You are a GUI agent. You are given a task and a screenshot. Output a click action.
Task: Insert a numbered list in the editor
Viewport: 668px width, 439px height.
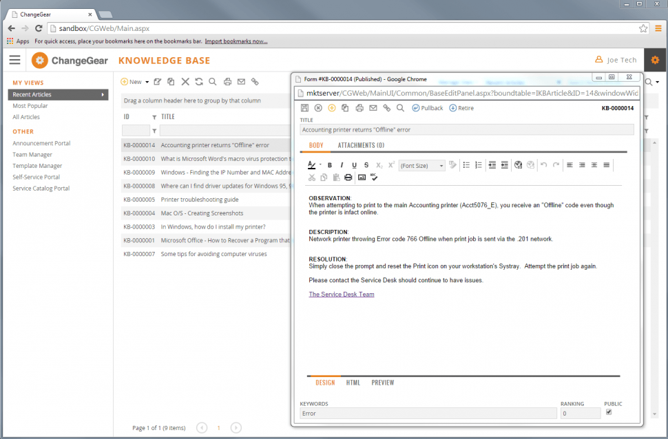coord(479,165)
